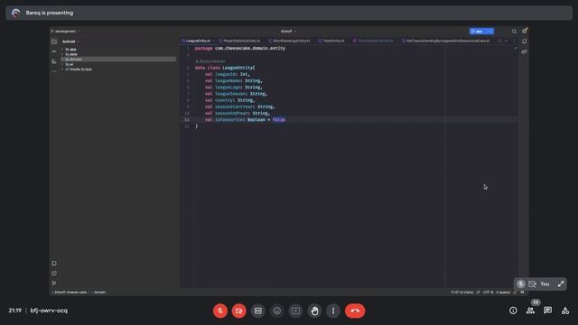This screenshot has height=325, width=578.
Task: Open the right sidebar tool icon below notifications
Action: tap(524, 52)
